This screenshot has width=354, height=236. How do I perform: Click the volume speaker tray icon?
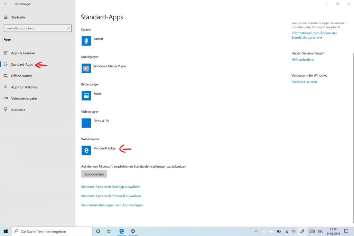click(x=294, y=231)
